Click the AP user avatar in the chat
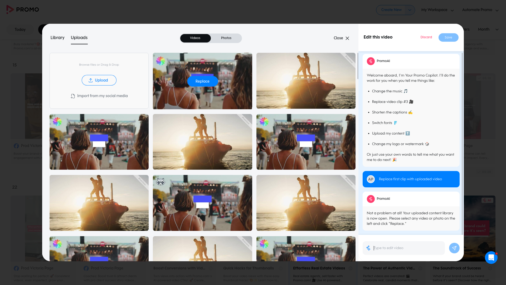This screenshot has width=506, height=285. tap(371, 179)
